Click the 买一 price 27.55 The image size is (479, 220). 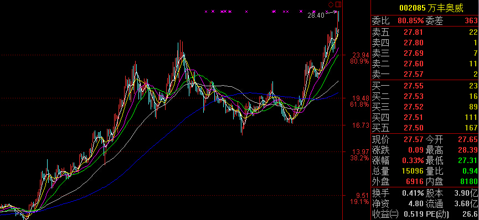click(x=414, y=86)
